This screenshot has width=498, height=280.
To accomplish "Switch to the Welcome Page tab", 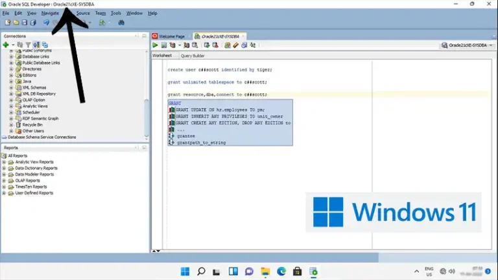I will 171,36.
